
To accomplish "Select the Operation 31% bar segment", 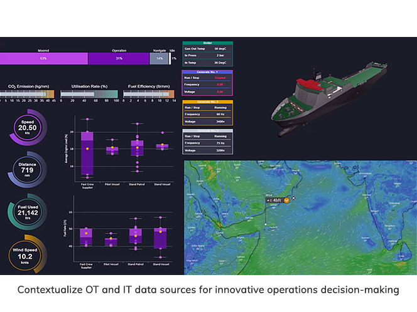I will pyautogui.click(x=119, y=58).
